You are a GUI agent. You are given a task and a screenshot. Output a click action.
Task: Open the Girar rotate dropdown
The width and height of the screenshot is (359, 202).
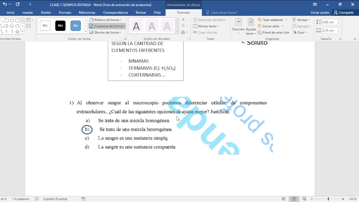pos(299,33)
